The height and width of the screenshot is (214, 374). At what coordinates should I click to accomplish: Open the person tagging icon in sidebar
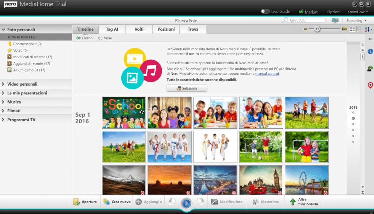[370, 69]
